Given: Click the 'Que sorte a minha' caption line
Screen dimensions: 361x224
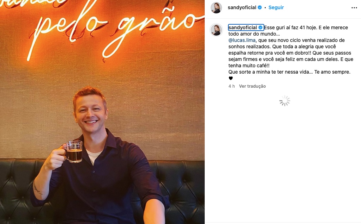Looking at the screenshot, I should coord(289,72).
